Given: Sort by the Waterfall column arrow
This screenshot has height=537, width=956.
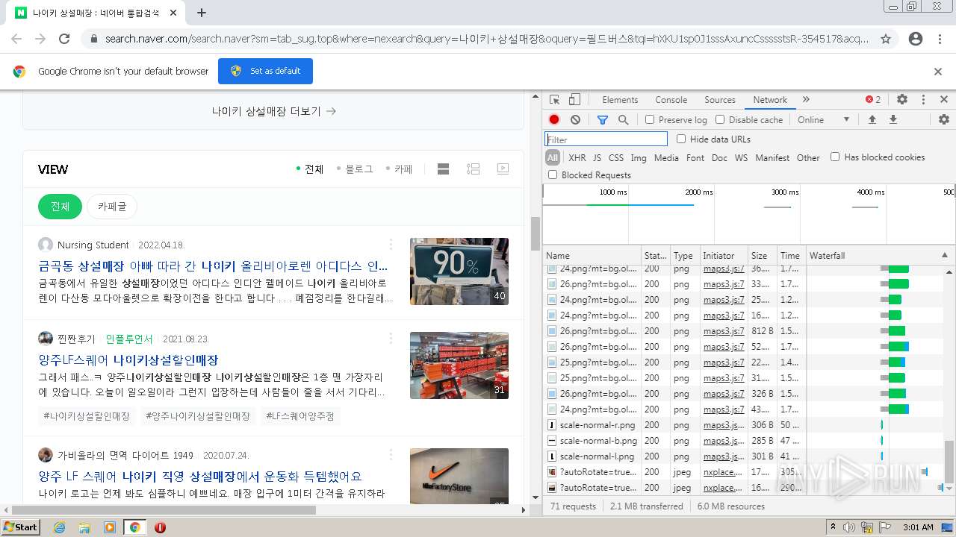Looking at the screenshot, I should (x=945, y=255).
